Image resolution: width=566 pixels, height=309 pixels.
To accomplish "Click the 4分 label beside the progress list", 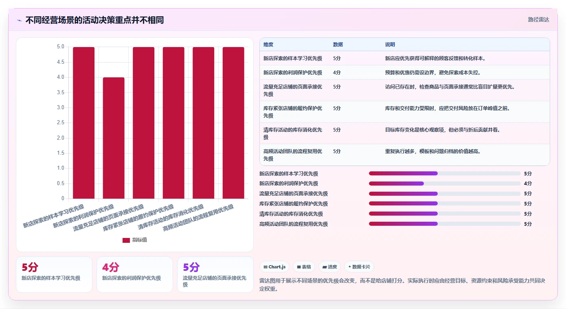I will (x=528, y=184).
